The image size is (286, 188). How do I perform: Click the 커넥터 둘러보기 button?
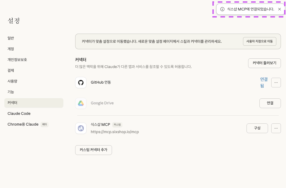[x=264, y=63]
